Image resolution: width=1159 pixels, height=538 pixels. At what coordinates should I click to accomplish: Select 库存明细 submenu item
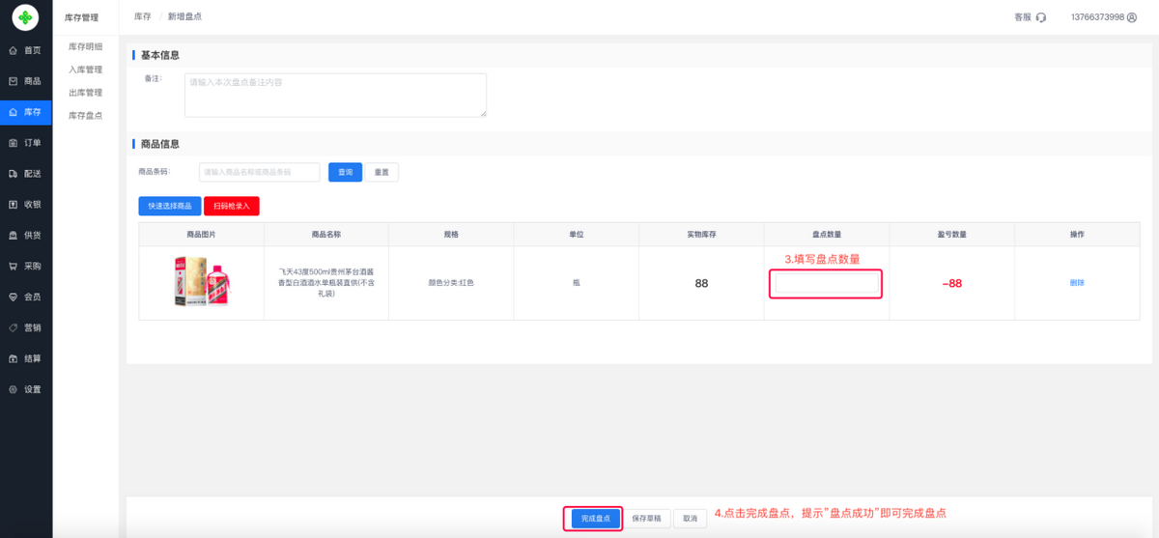tap(85, 46)
